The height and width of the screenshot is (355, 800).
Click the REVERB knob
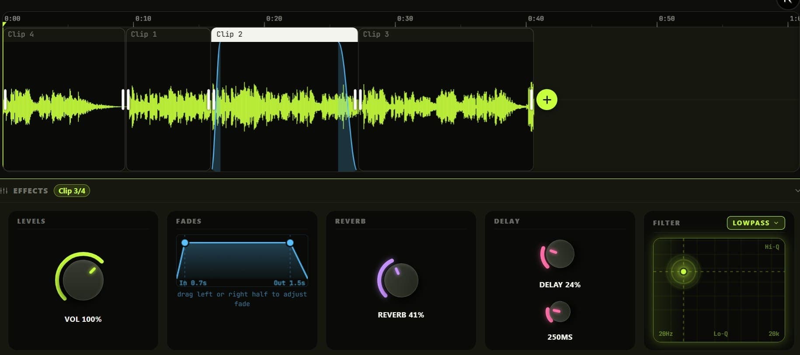[x=401, y=280]
